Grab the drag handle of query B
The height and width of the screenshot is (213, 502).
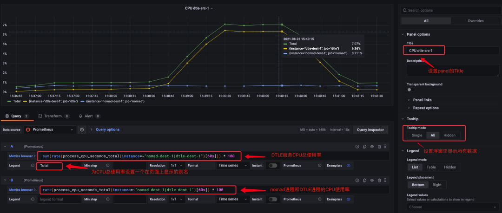coord(386,180)
